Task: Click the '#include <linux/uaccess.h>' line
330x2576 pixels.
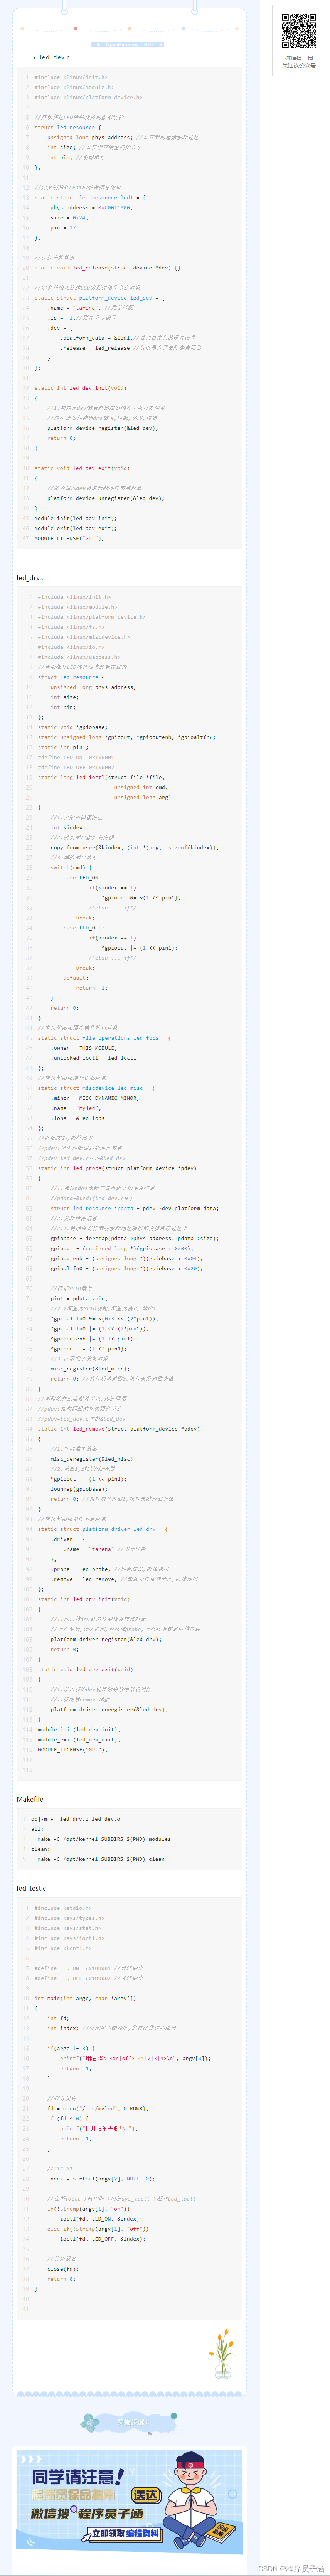Action: pyautogui.click(x=79, y=656)
